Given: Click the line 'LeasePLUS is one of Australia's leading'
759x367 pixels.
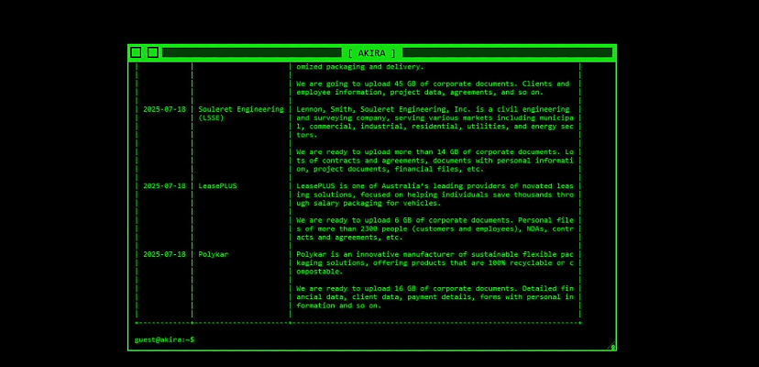Looking at the screenshot, I should click(434, 185).
